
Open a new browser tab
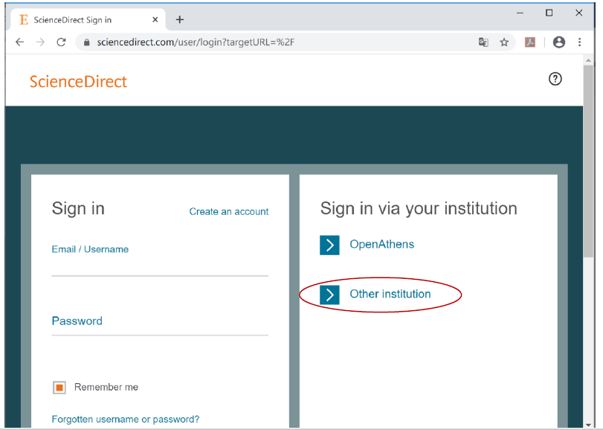180,19
